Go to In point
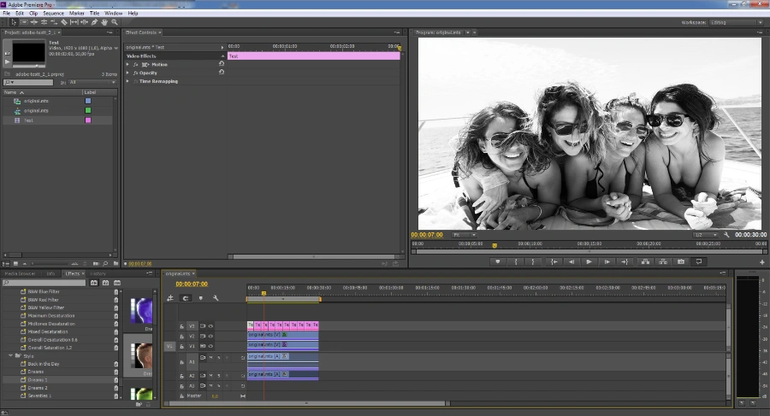The width and height of the screenshot is (770, 416). point(554,262)
